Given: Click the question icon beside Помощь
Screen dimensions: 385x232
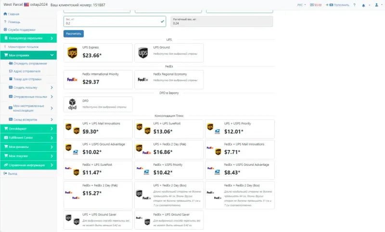Looking at the screenshot, I should (5, 22).
